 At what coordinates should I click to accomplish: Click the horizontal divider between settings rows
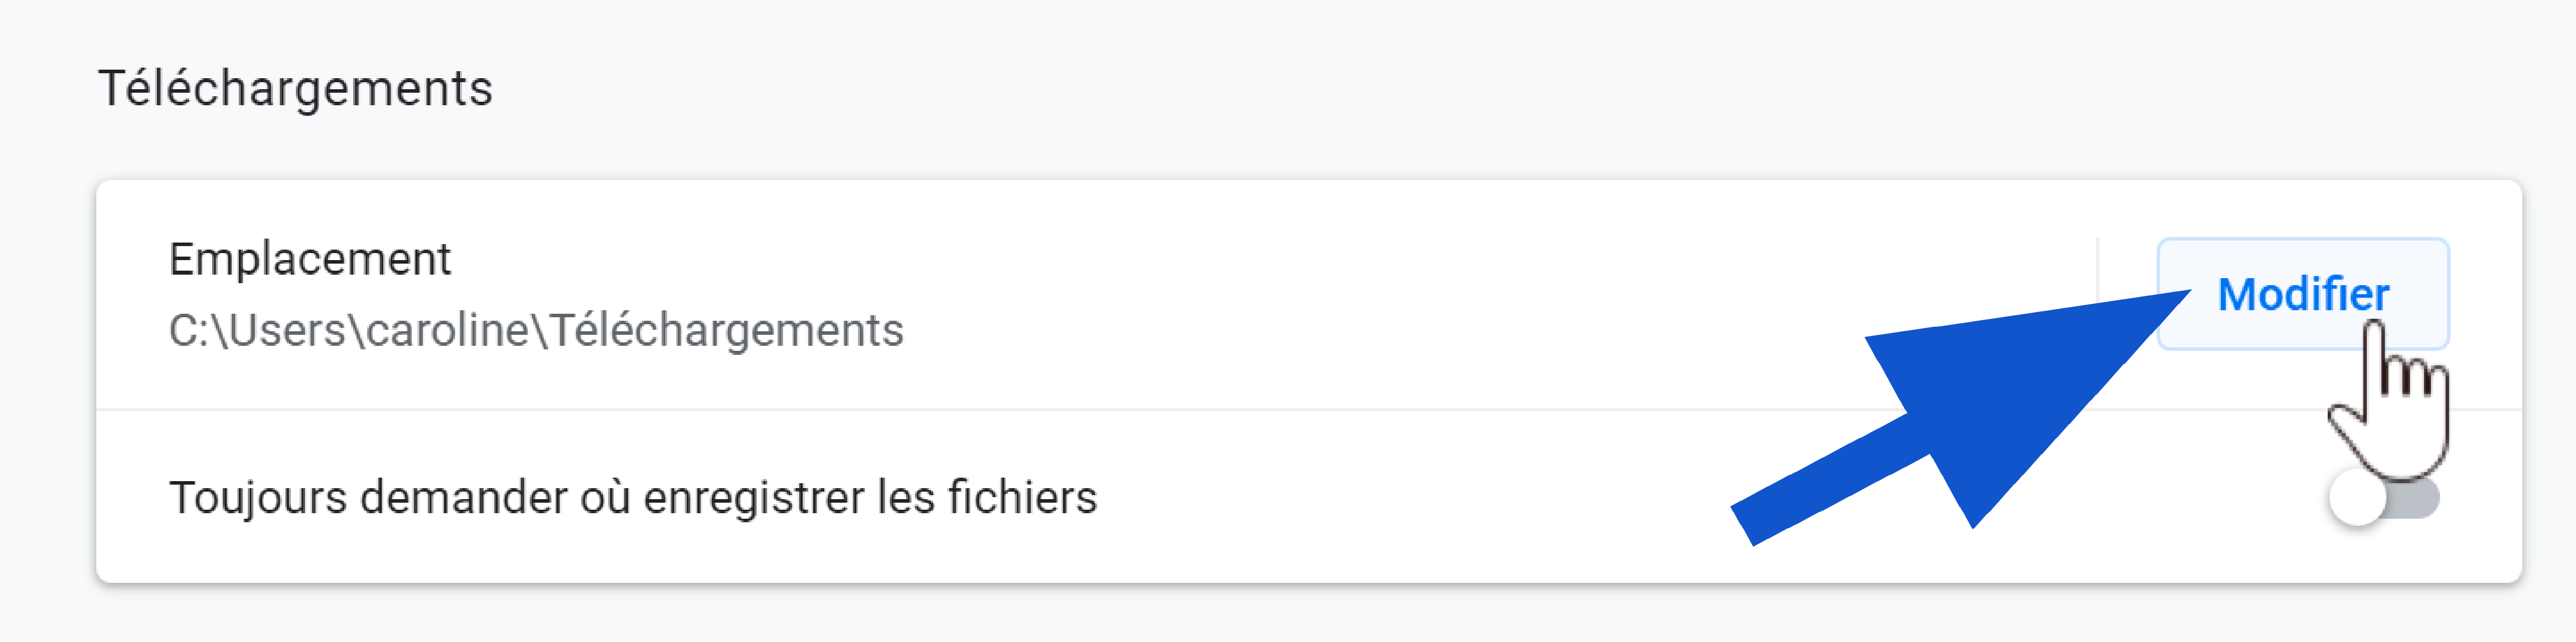(x=1309, y=409)
